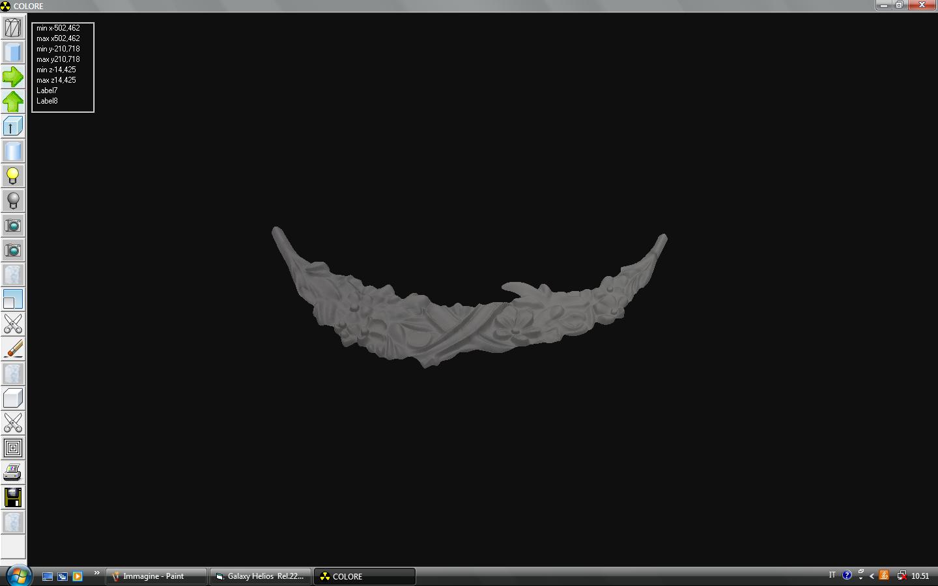Image resolution: width=938 pixels, height=586 pixels.
Task: Click the IT language indicator
Action: (832, 575)
